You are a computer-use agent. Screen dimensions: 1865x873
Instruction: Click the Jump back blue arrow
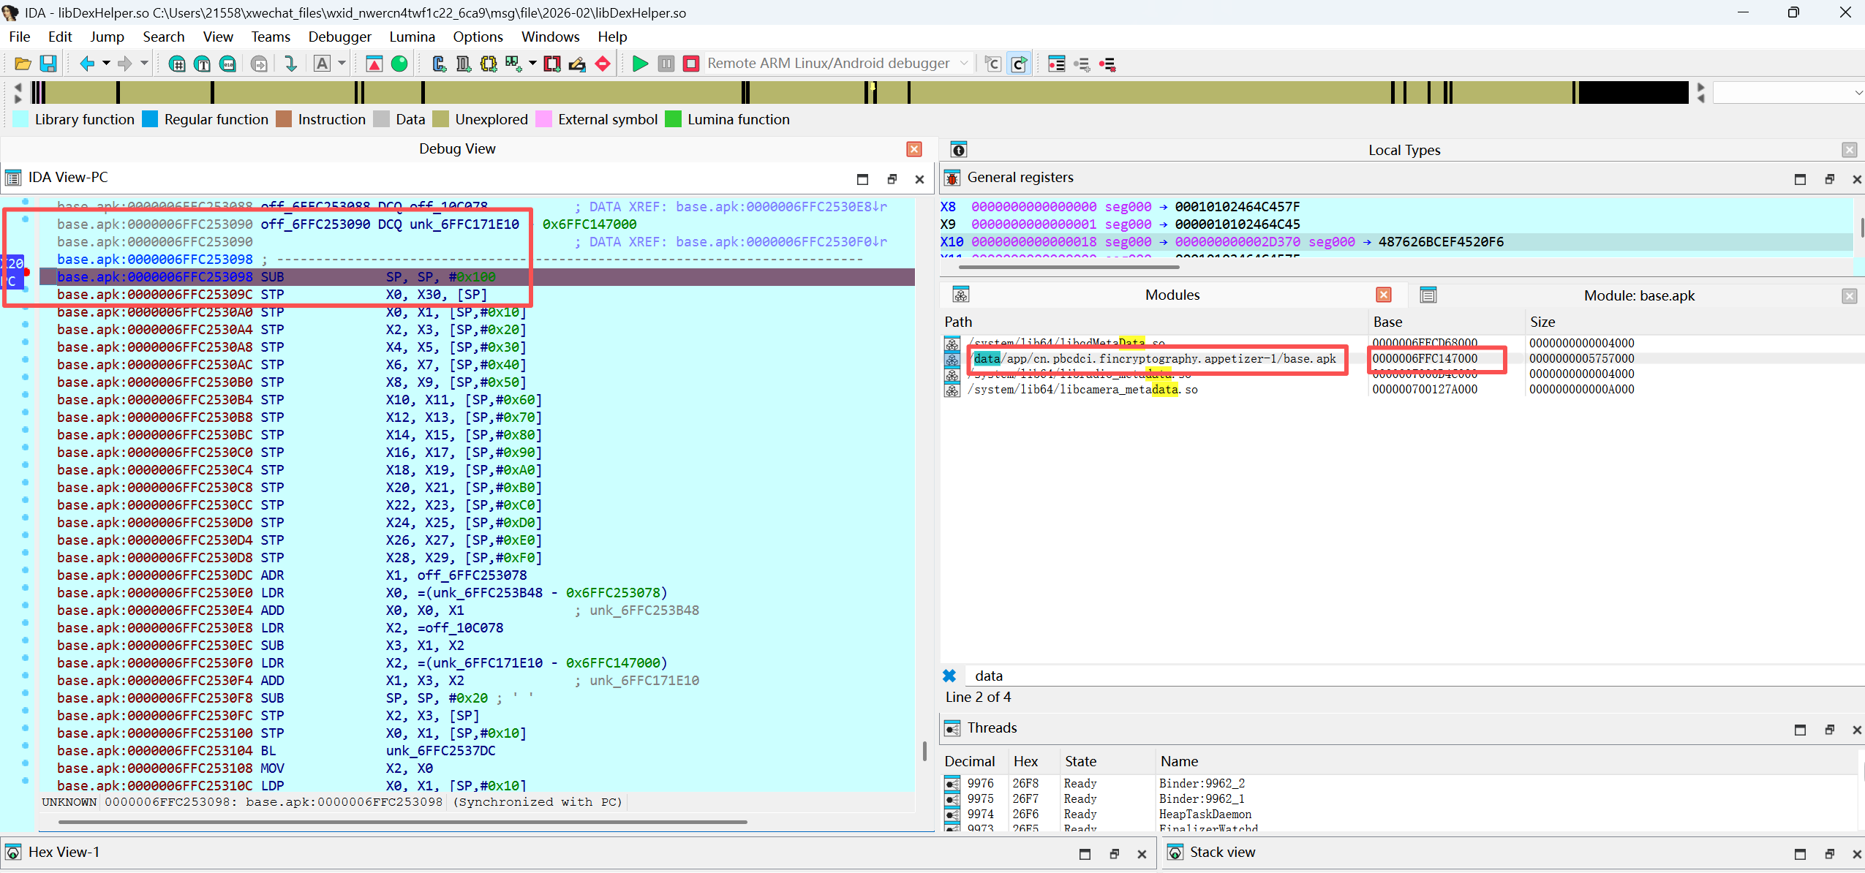tap(87, 64)
